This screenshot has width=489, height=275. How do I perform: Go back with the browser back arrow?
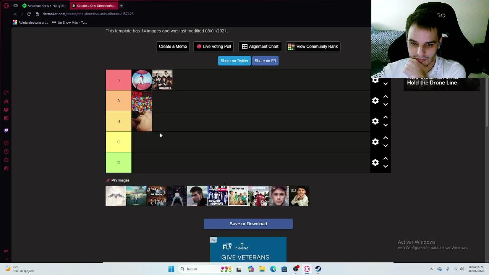pyautogui.click(x=15, y=14)
